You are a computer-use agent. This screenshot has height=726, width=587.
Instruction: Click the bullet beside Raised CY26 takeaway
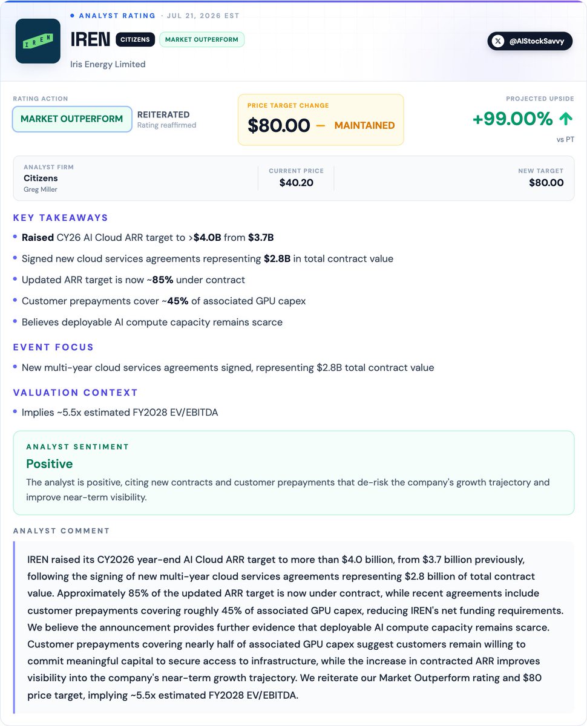[x=16, y=238]
